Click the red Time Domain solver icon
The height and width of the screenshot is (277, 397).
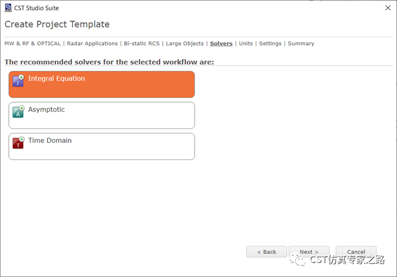pyautogui.click(x=18, y=143)
